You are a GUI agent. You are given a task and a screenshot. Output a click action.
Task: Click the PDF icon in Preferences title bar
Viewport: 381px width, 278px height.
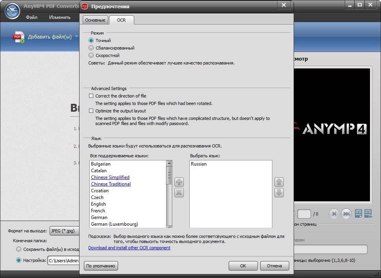(85, 6)
